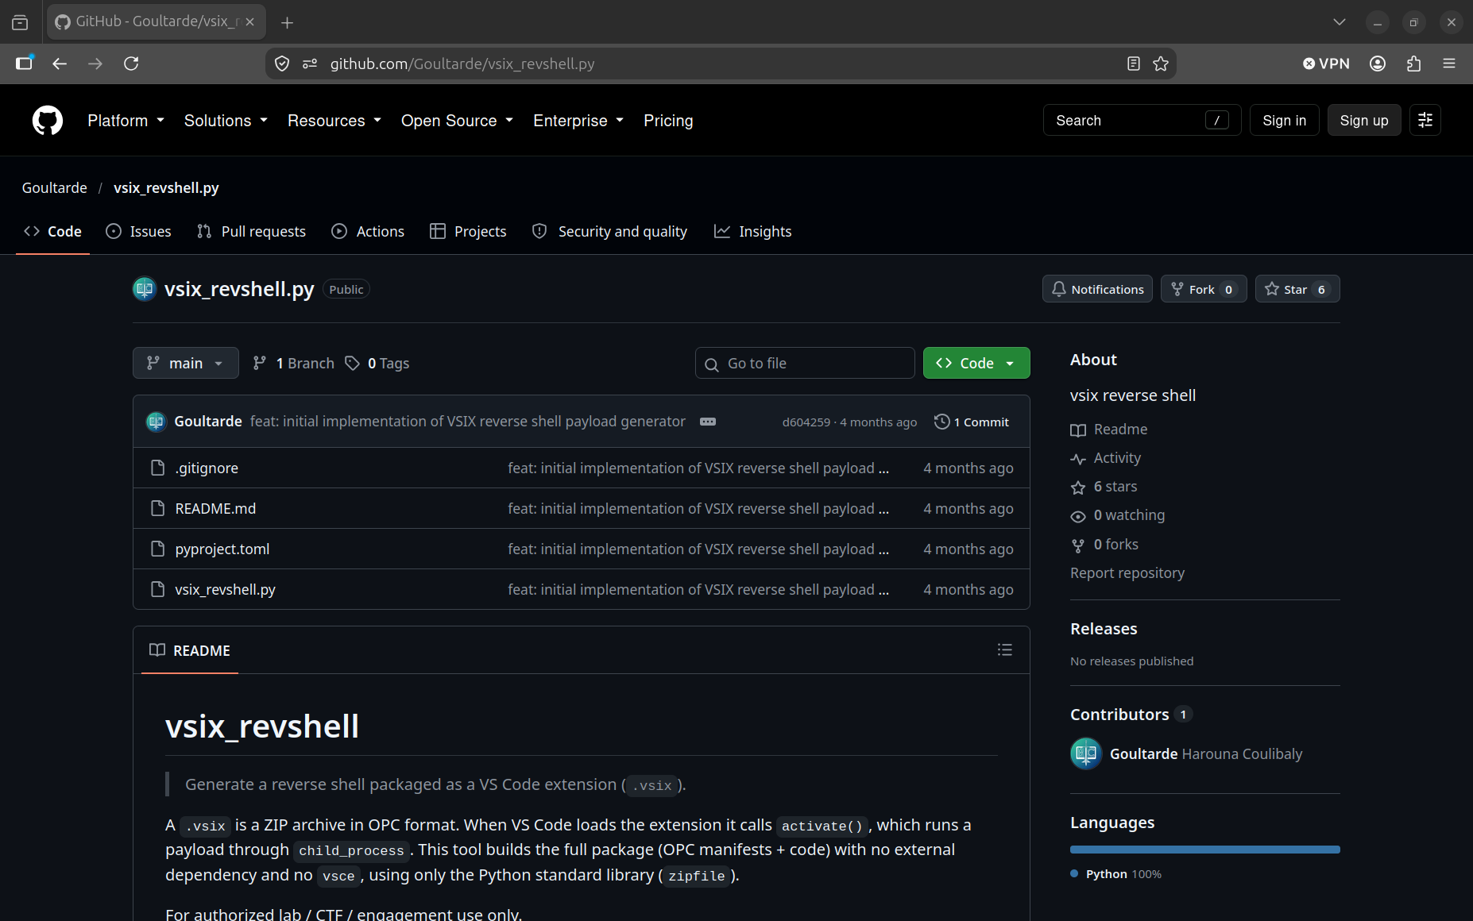The image size is (1473, 921).
Task: Expand the Solutions navigation menu
Action: [226, 121]
